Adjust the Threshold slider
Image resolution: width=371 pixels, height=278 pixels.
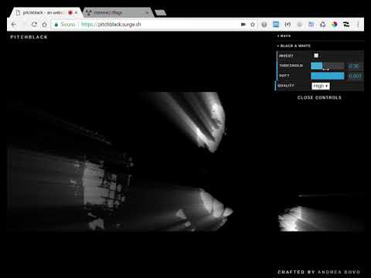pos(328,66)
